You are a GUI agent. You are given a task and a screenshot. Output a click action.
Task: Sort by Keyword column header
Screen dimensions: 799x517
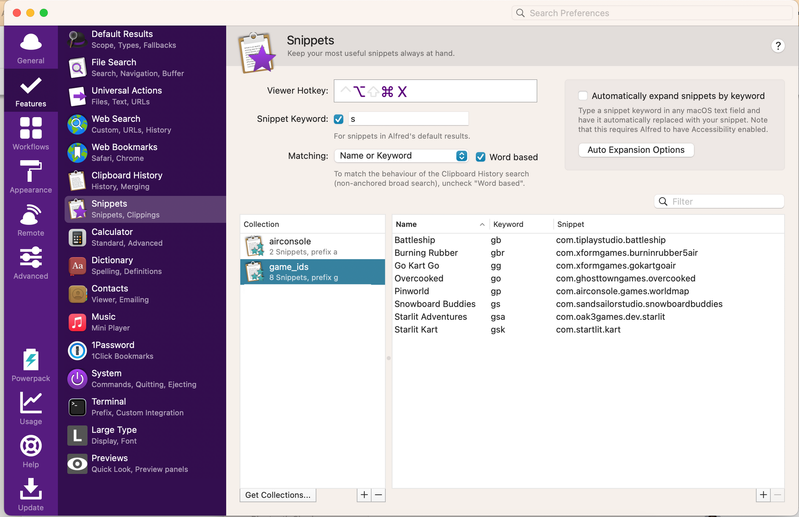click(x=521, y=224)
